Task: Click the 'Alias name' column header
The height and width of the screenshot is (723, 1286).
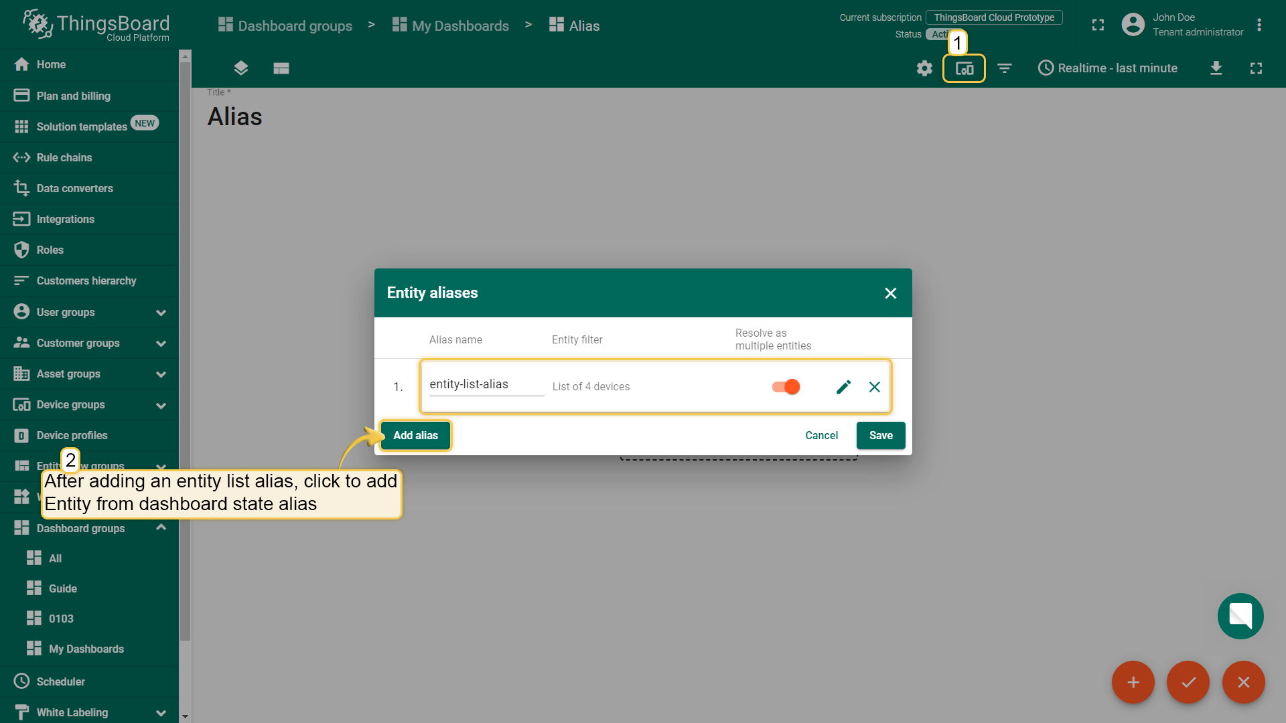Action: pyautogui.click(x=455, y=340)
